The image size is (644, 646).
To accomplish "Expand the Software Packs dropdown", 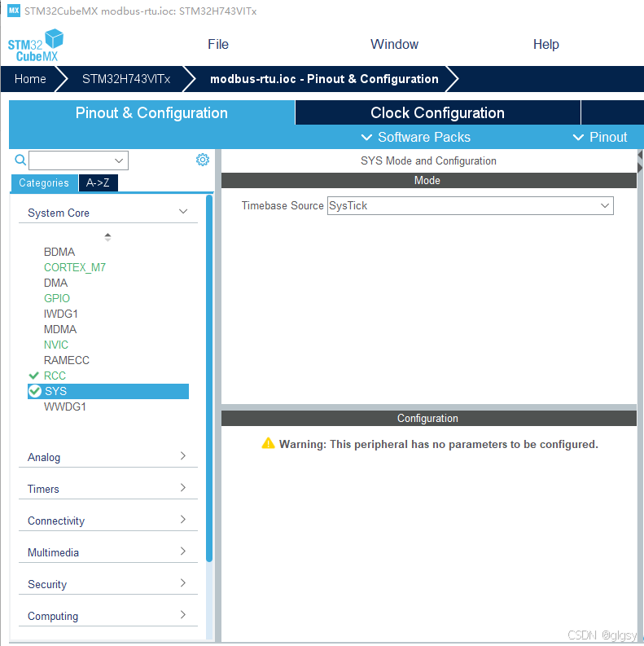I will pos(416,137).
